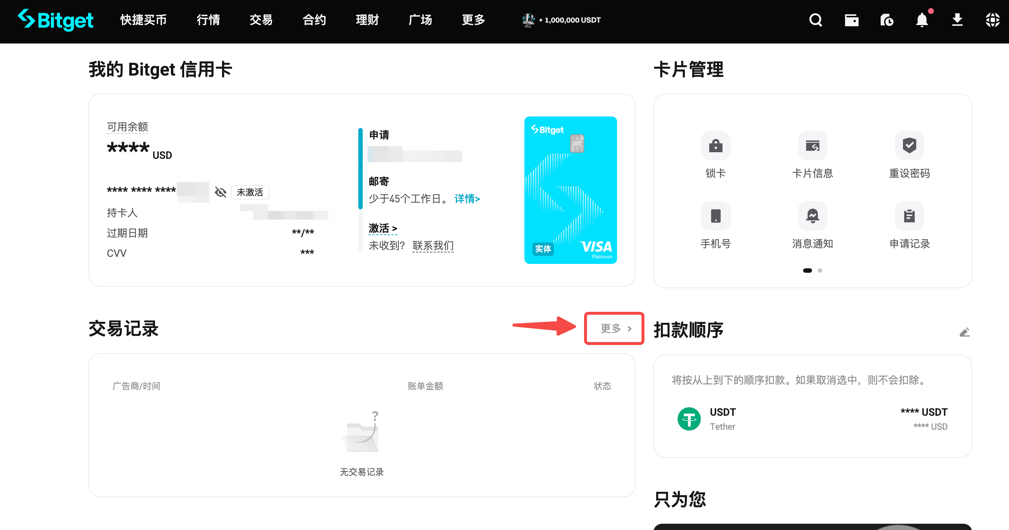Open the 申请记录 application records icon
This screenshot has width=1009, height=530.
click(910, 216)
